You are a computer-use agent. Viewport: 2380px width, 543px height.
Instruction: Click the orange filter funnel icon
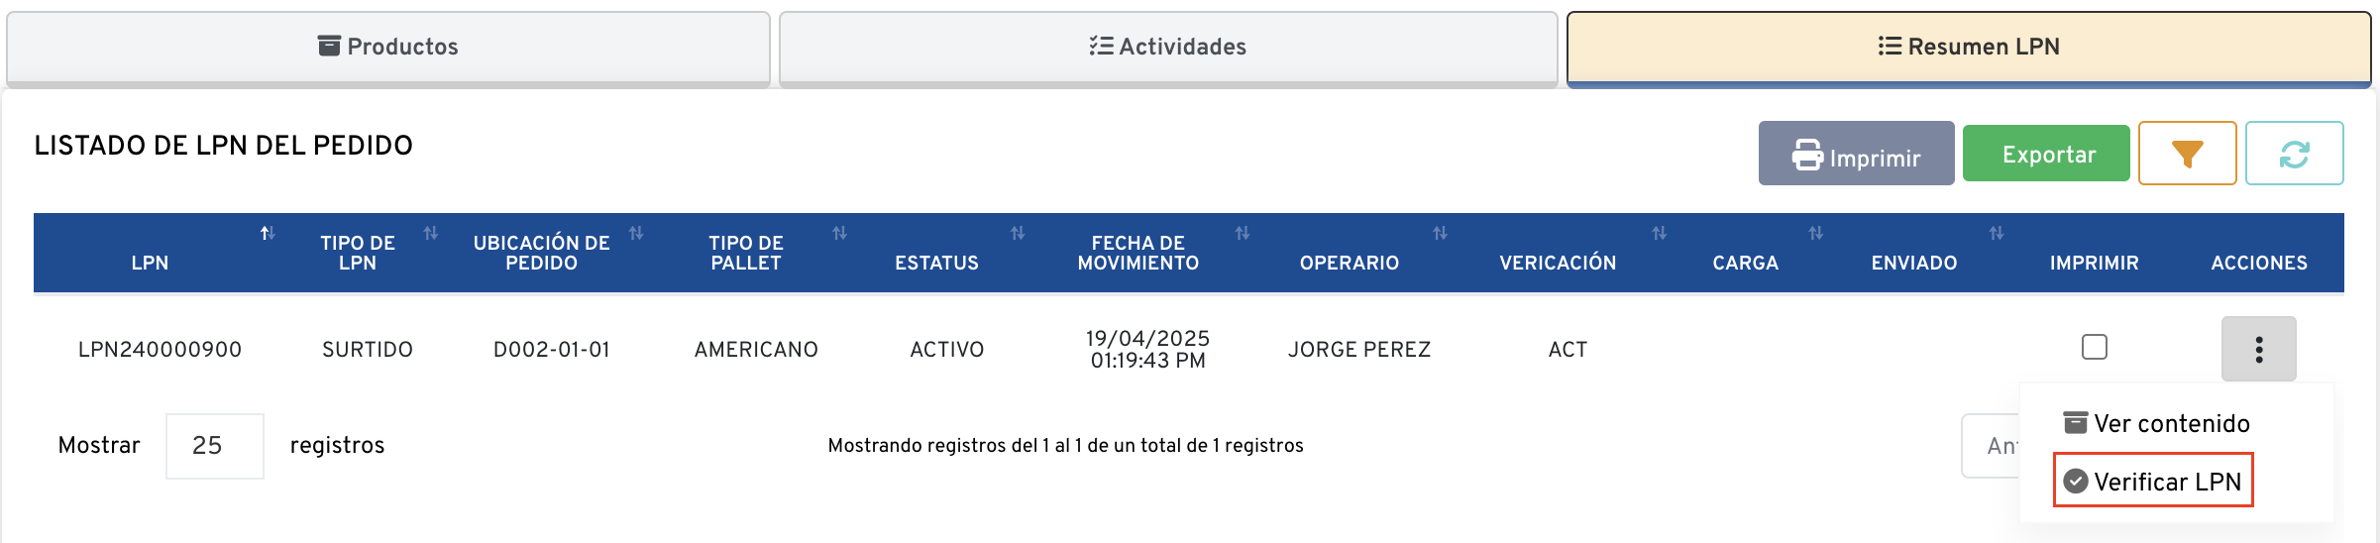click(2187, 154)
